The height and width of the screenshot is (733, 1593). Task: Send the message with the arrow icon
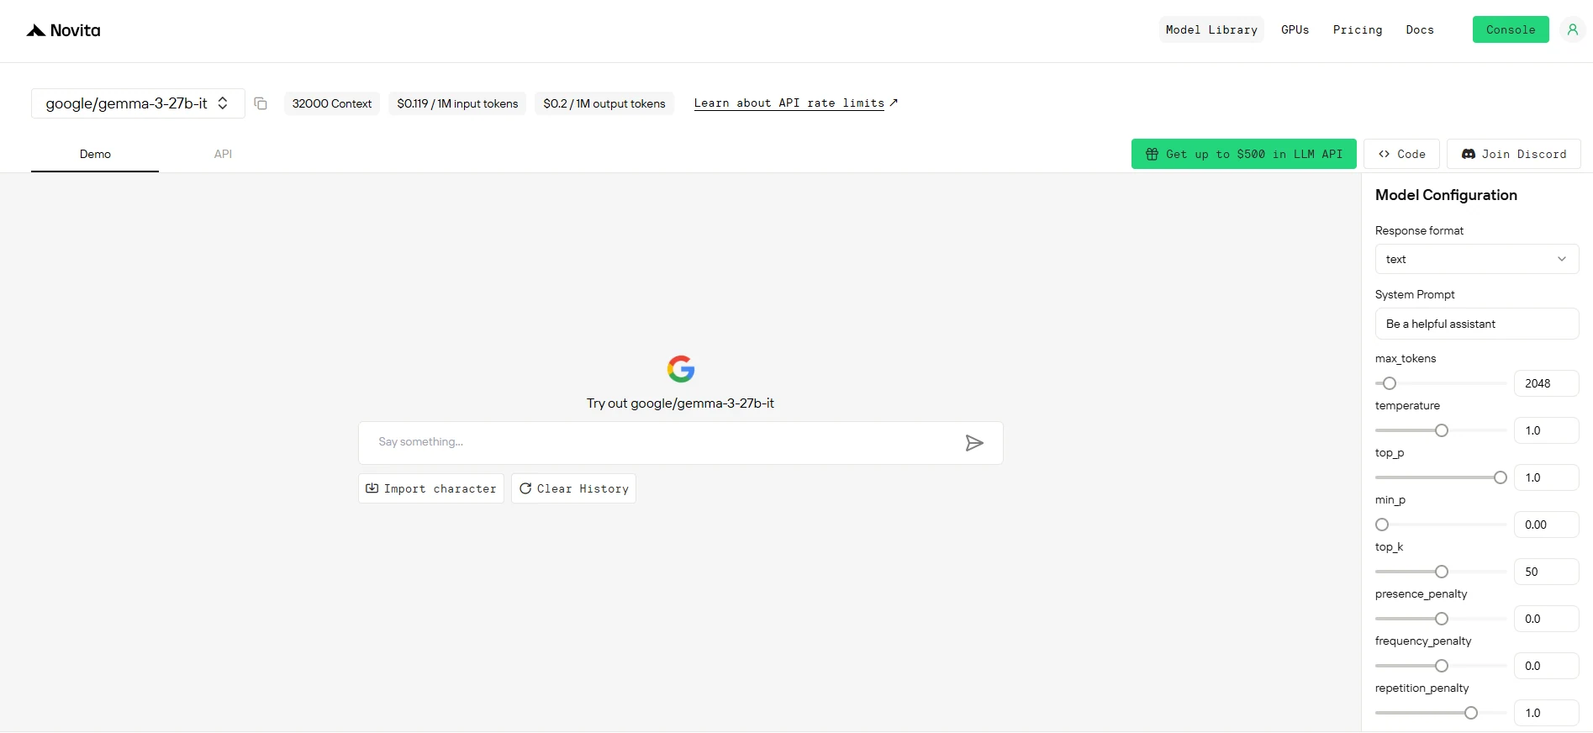coord(974,443)
